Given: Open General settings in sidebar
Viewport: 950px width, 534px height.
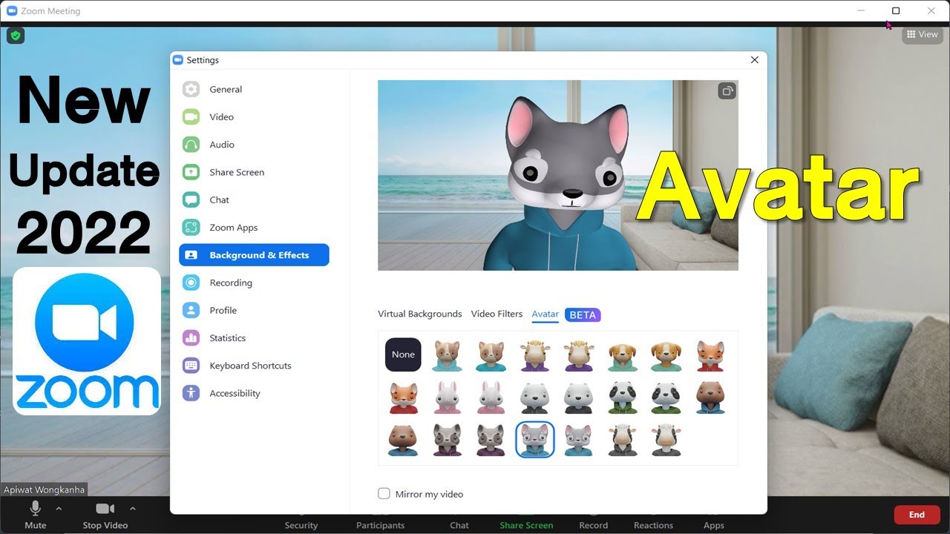Looking at the screenshot, I should pos(254,89).
